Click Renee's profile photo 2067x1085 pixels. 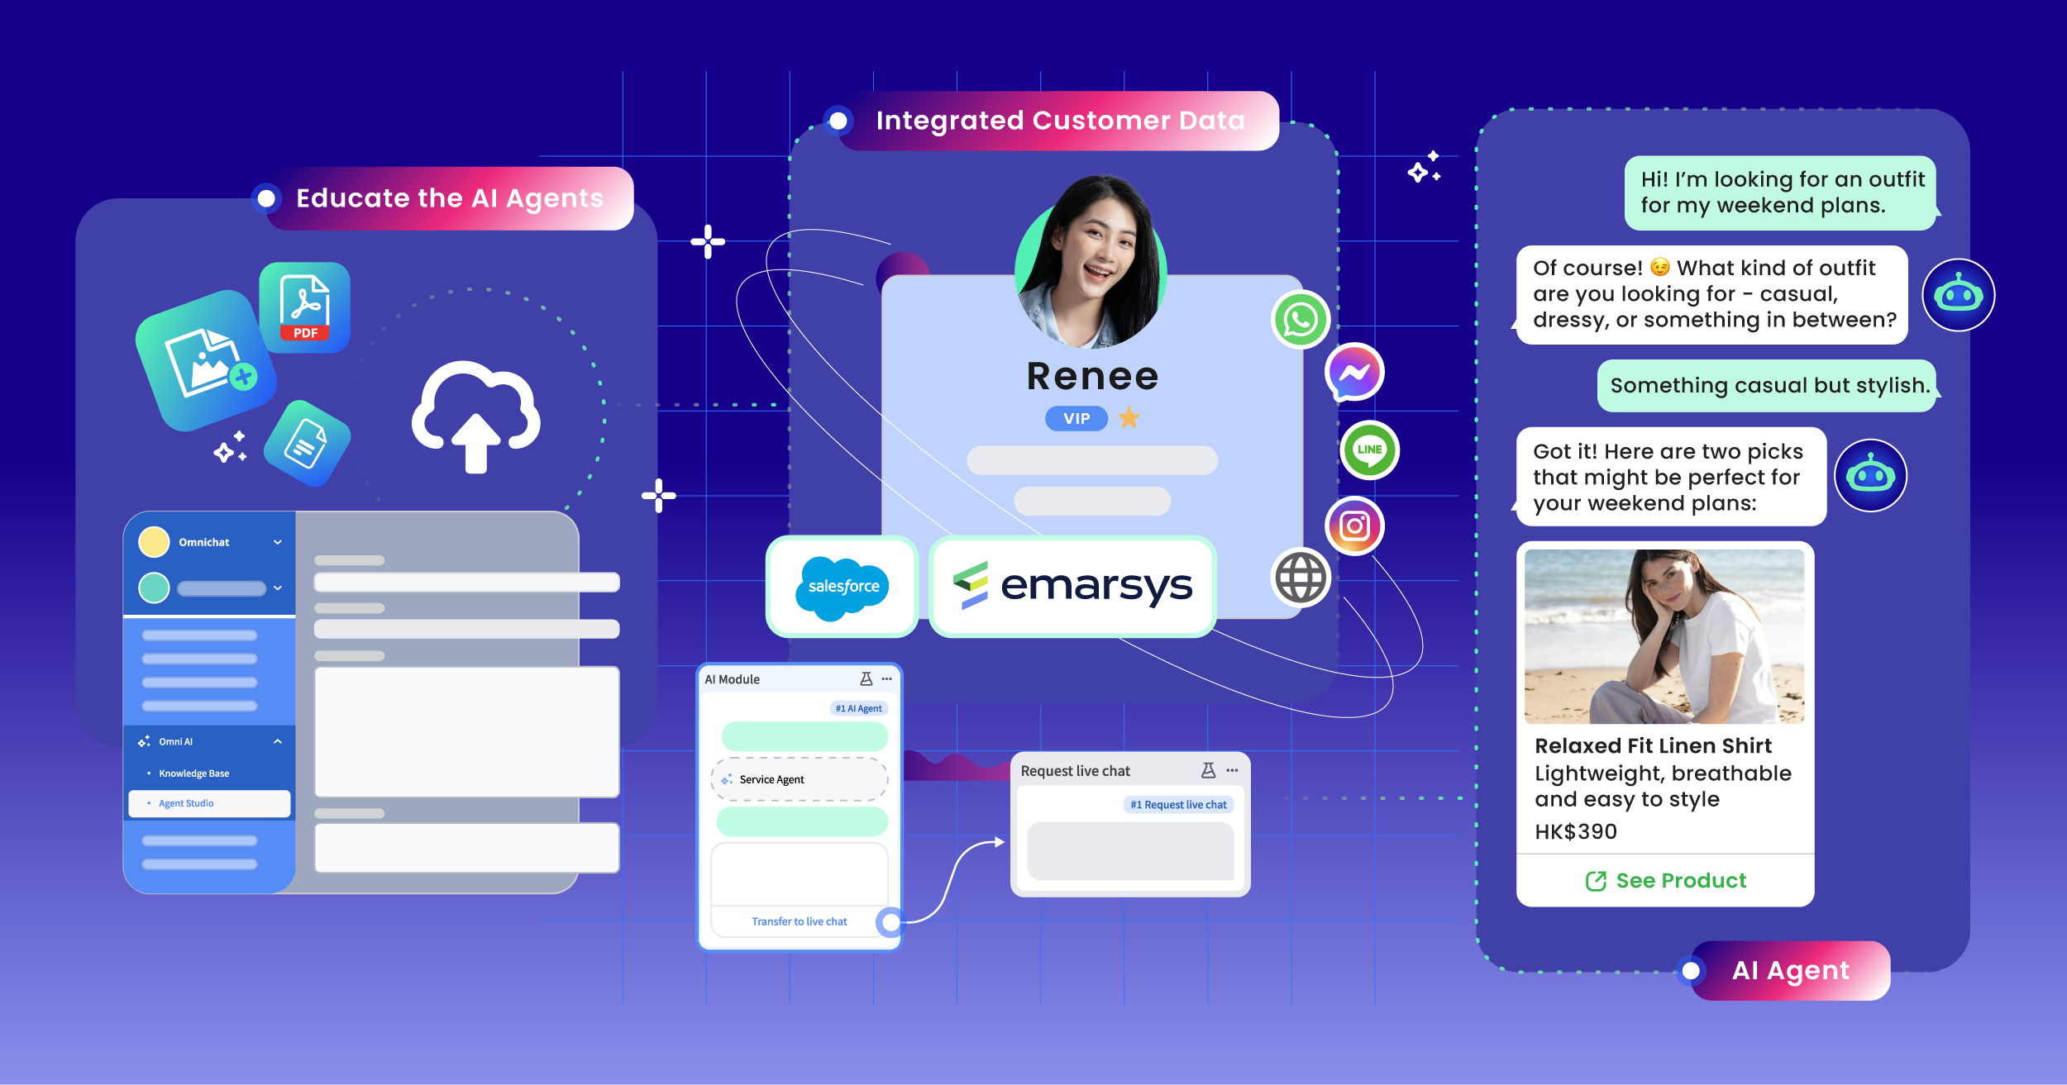1091,261
